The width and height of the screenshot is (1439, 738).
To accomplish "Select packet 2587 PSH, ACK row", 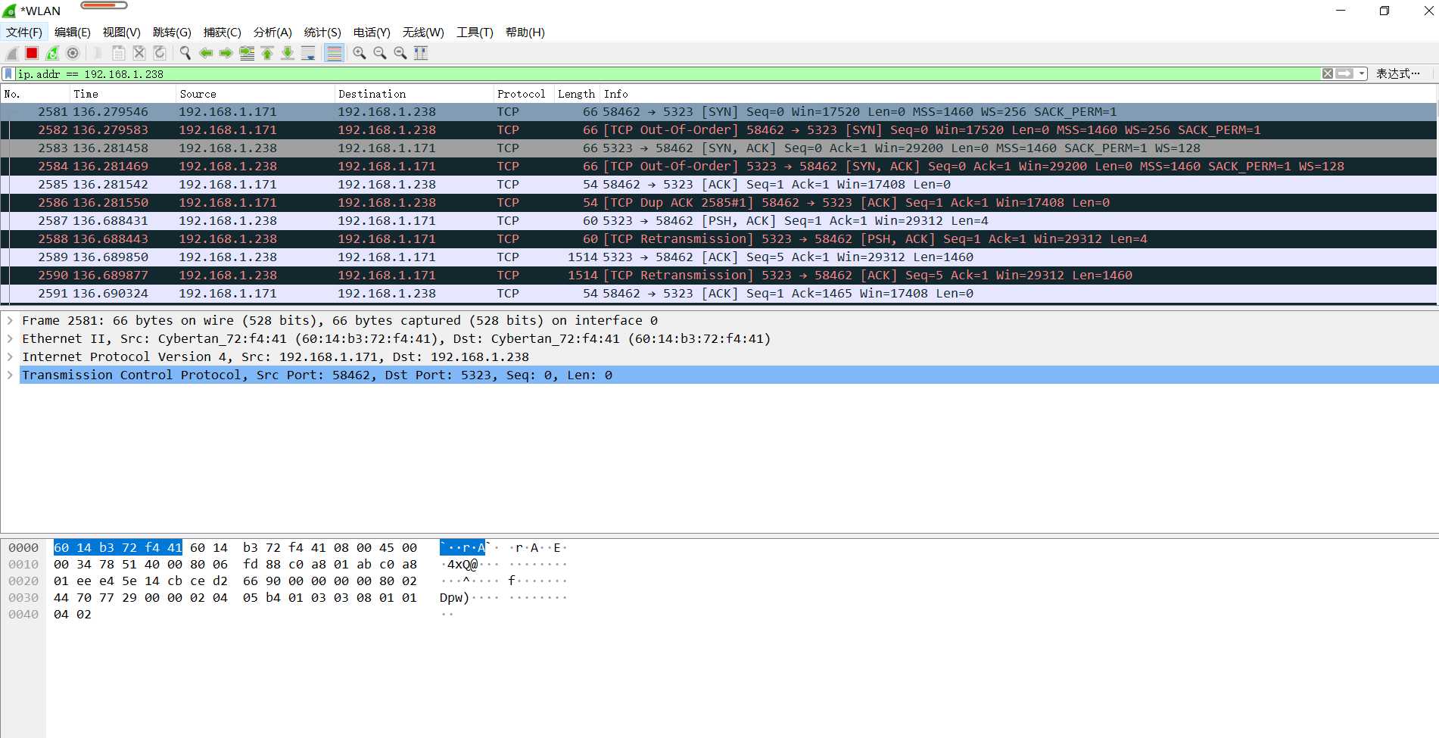I will click(x=718, y=221).
